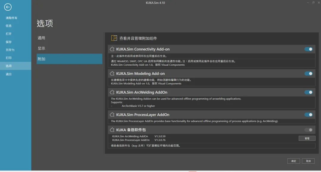Click the ArcWelding AddOn plugin icon
Image resolution: width=321 pixels, height=172 pixels.
pyautogui.click(x=112, y=92)
